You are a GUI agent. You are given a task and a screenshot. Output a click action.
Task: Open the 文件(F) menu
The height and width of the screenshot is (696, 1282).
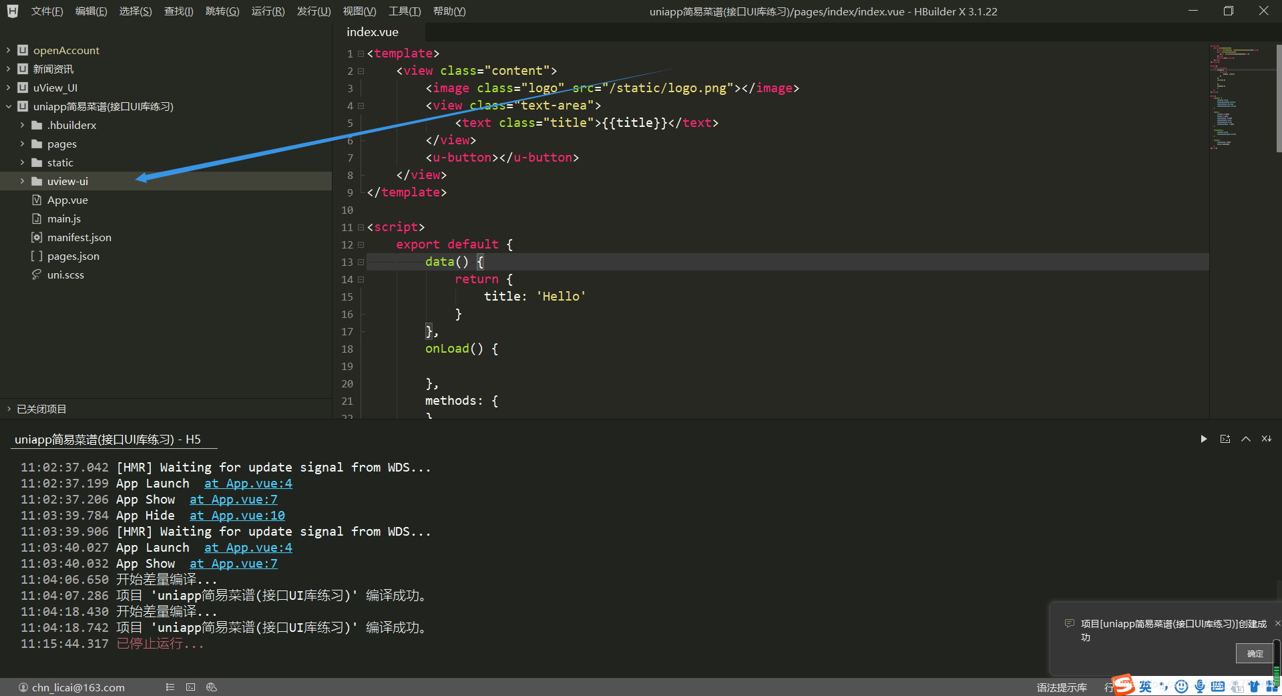point(47,11)
